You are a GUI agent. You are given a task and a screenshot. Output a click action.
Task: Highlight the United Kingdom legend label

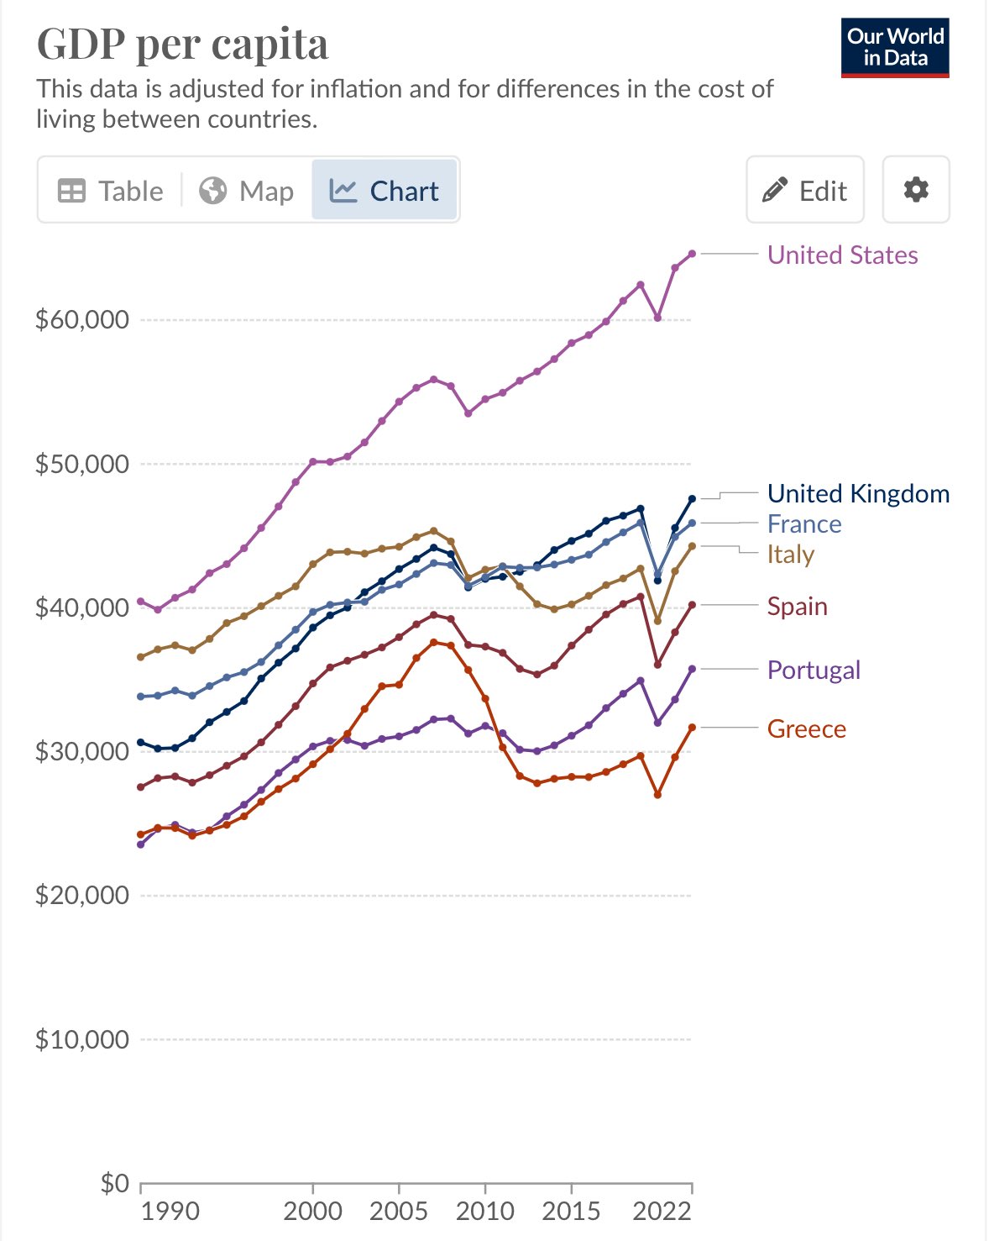858,493
